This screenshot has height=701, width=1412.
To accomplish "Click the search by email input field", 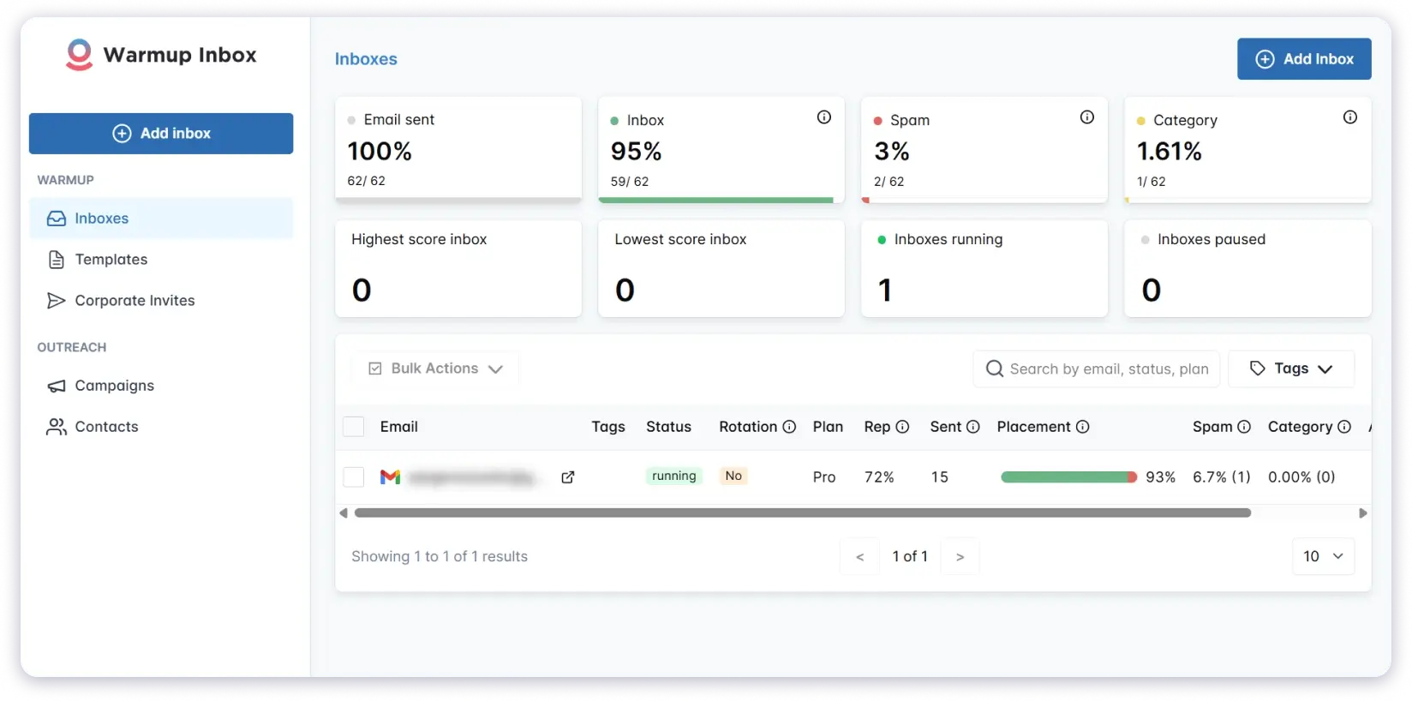I will click(x=1099, y=368).
